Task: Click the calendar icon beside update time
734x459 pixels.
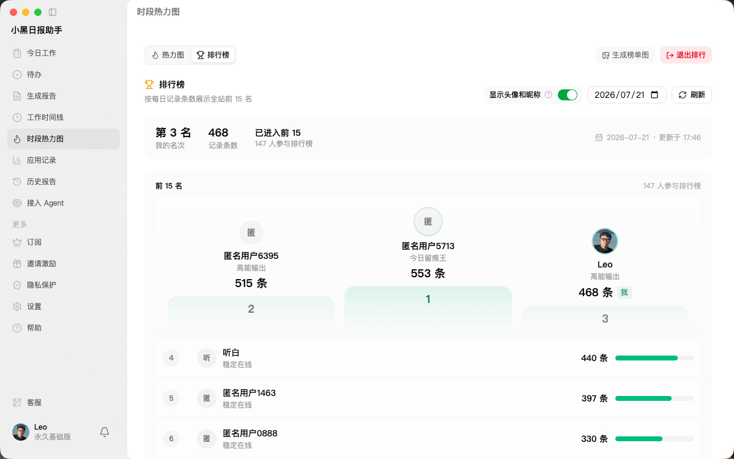Action: click(x=599, y=138)
